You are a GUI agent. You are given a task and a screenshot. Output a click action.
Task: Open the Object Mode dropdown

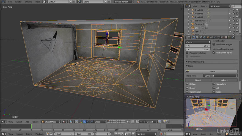pos(51,122)
